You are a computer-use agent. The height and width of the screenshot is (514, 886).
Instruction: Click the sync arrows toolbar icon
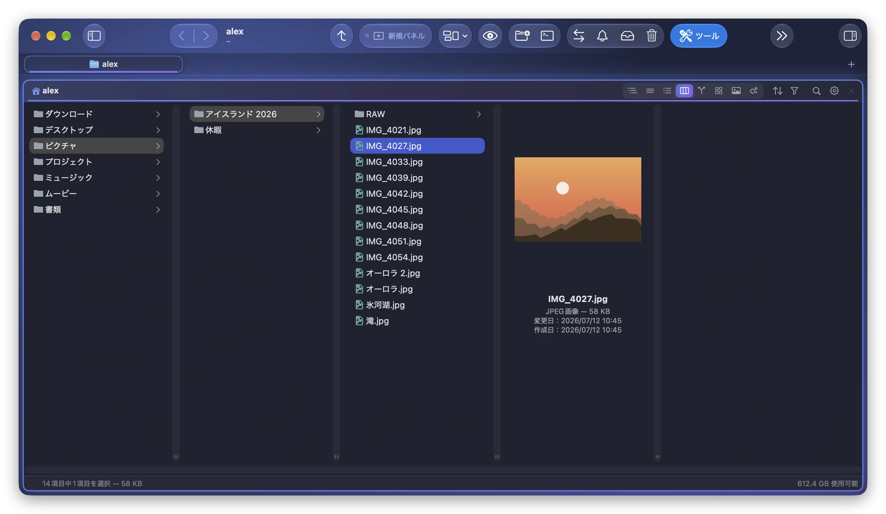(579, 36)
